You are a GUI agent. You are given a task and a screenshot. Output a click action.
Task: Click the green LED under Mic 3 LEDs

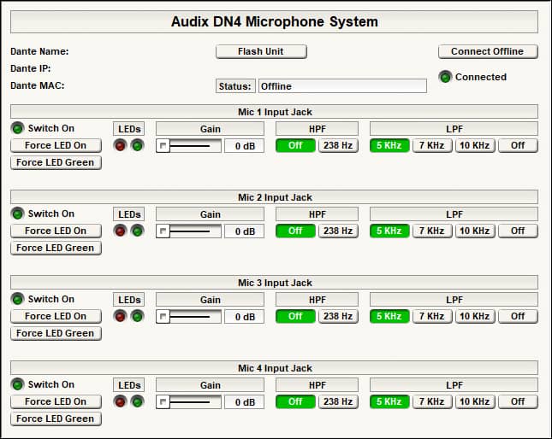pos(137,316)
